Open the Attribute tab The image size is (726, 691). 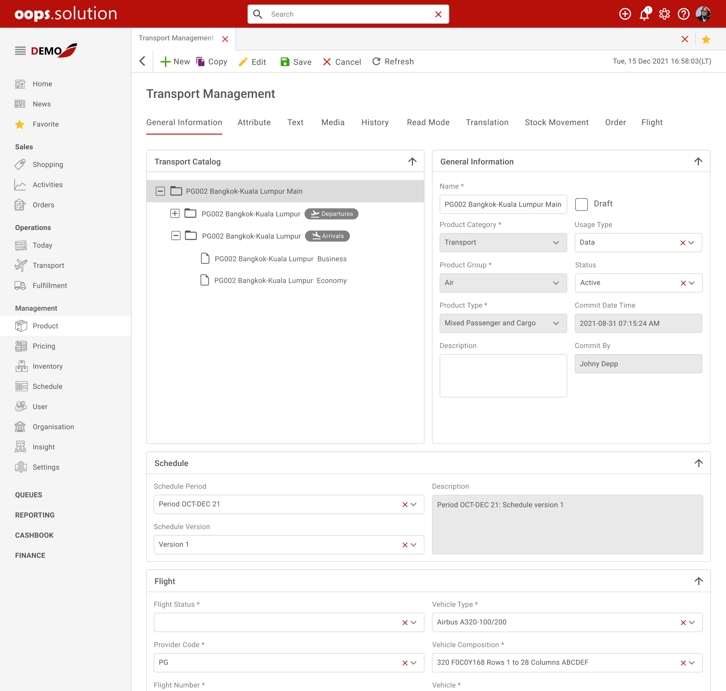pyautogui.click(x=254, y=122)
